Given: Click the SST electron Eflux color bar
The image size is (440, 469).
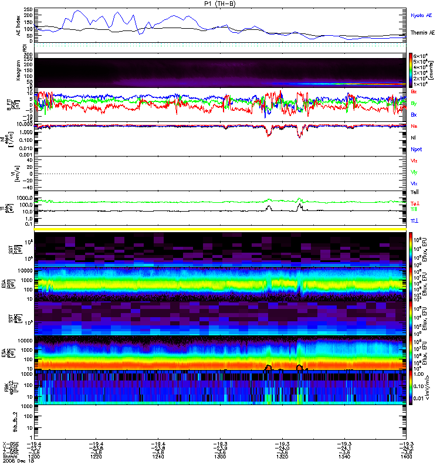Looking at the screenshot, I should (x=411, y=318).
